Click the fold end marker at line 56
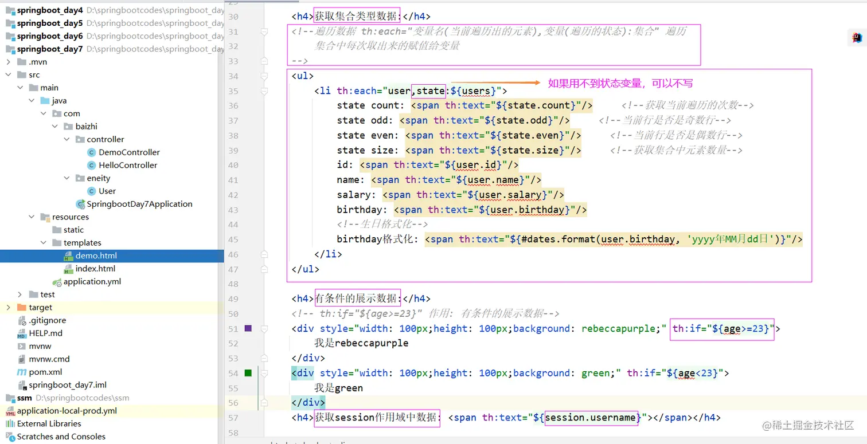The image size is (867, 444). [264, 403]
